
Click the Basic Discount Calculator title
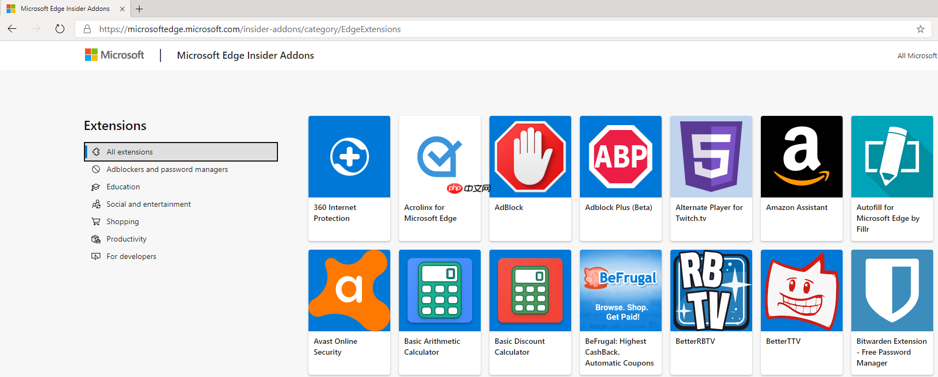519,347
